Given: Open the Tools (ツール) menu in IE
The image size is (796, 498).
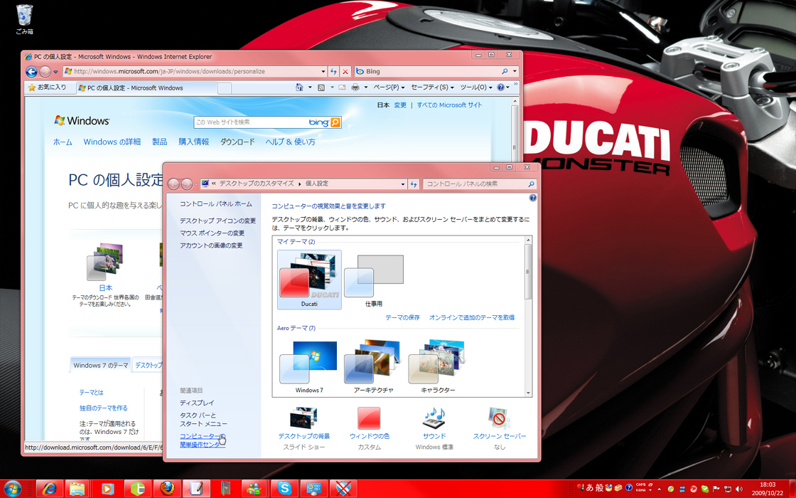Looking at the screenshot, I should (x=475, y=88).
